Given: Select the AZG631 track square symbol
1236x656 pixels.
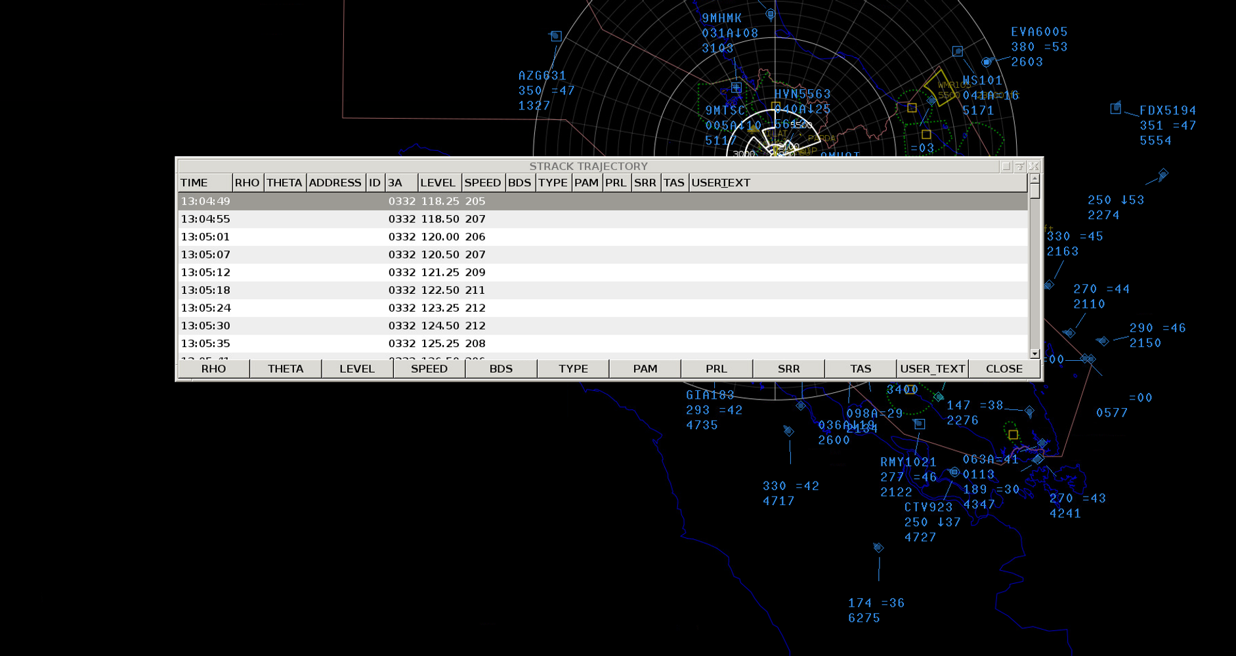Looking at the screenshot, I should (x=556, y=36).
